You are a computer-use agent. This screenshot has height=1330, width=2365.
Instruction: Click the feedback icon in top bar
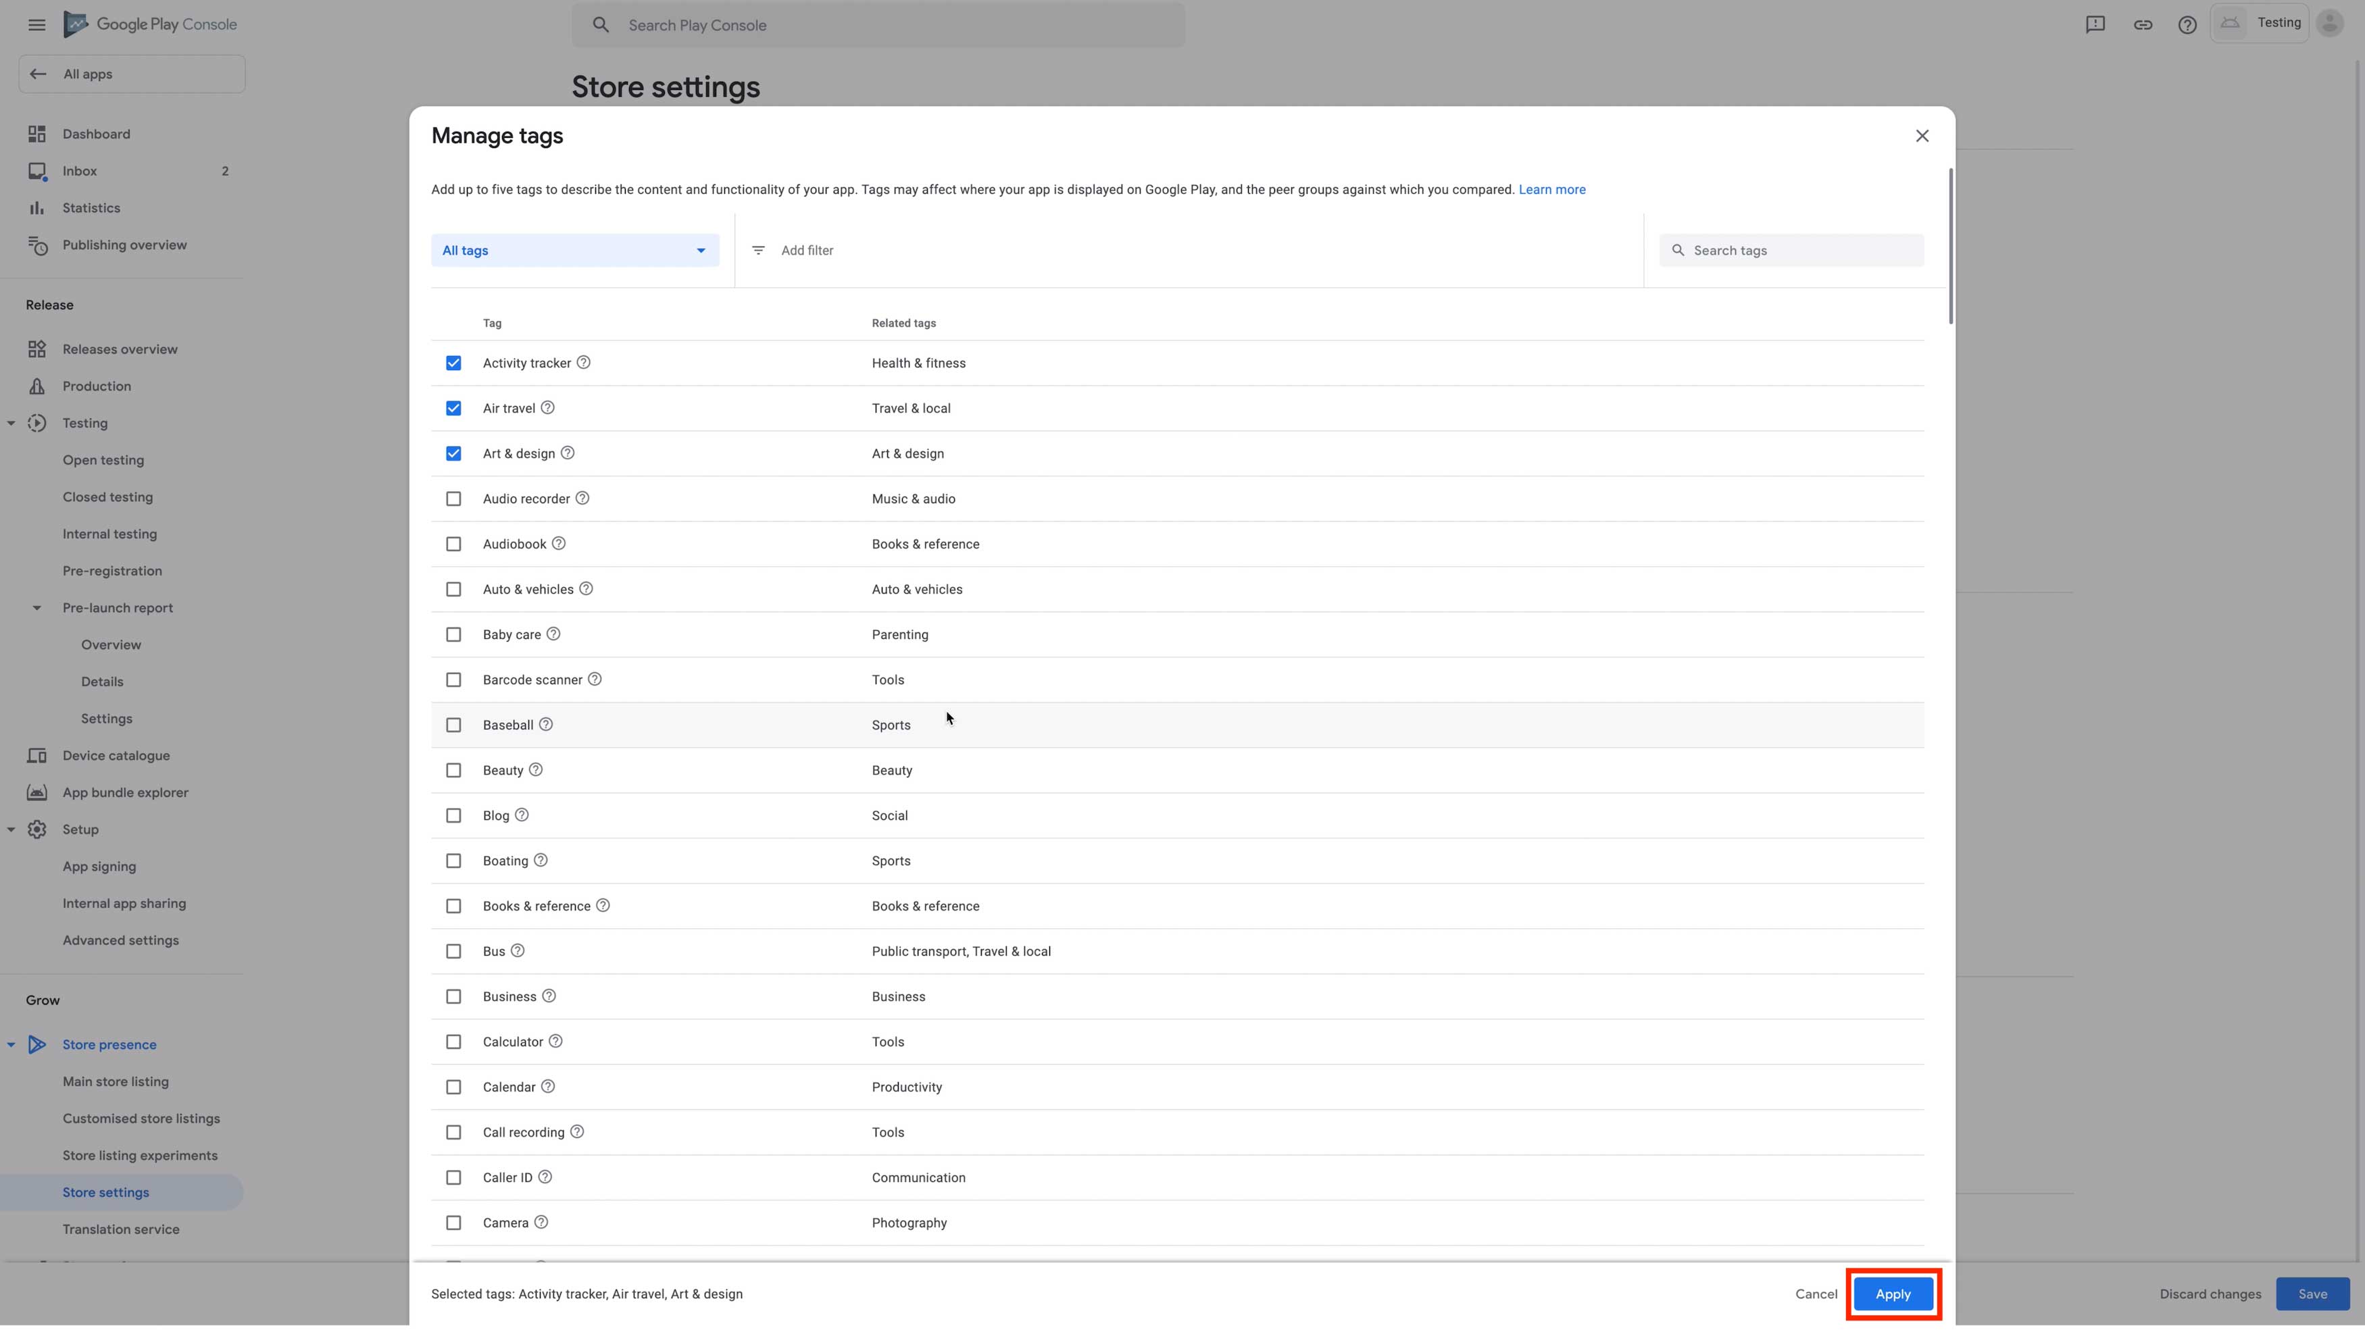click(x=2095, y=25)
